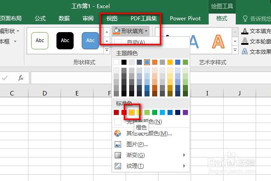
Task: Select column C header
Action: tap(12, 93)
